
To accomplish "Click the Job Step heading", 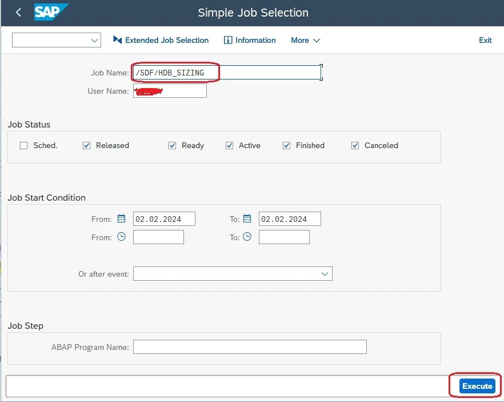I will coord(25,326).
